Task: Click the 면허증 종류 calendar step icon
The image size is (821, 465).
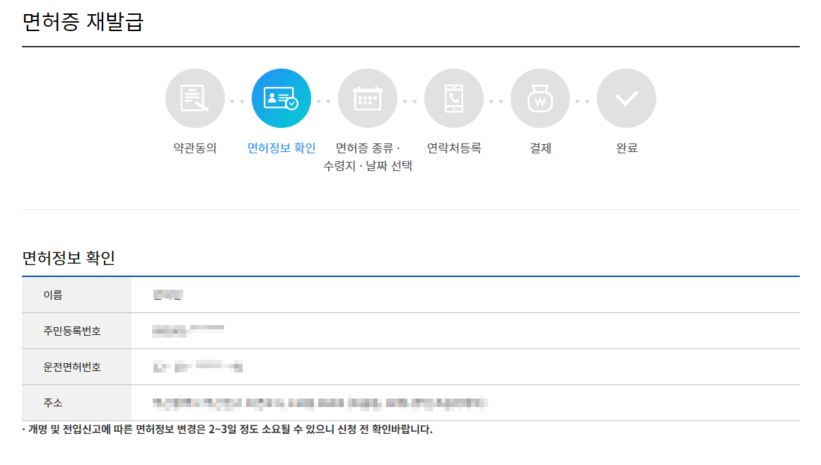Action: [x=368, y=98]
